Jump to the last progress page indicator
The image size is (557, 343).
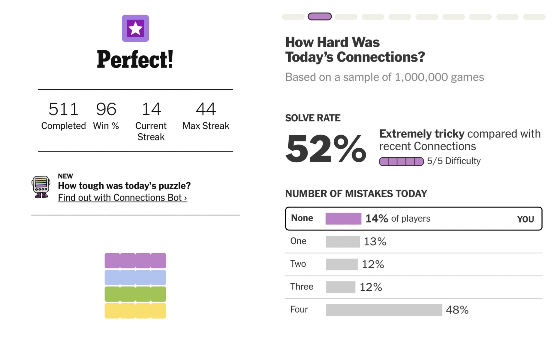coord(534,17)
